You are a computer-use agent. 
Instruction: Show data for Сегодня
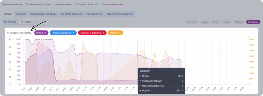pos(192,22)
